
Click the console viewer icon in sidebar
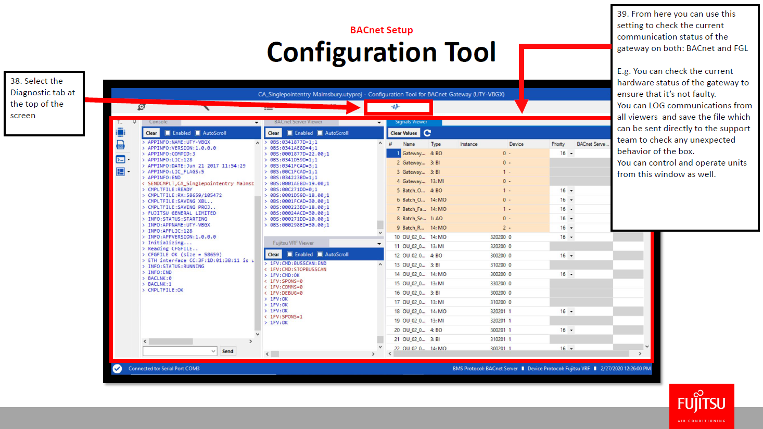click(120, 159)
